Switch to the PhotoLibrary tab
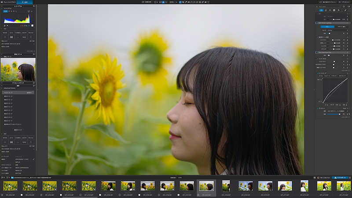 tap(8, 2)
